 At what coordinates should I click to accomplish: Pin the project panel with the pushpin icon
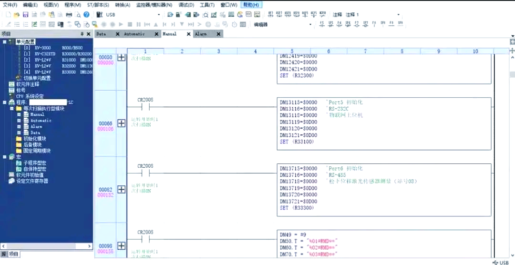pos(82,34)
